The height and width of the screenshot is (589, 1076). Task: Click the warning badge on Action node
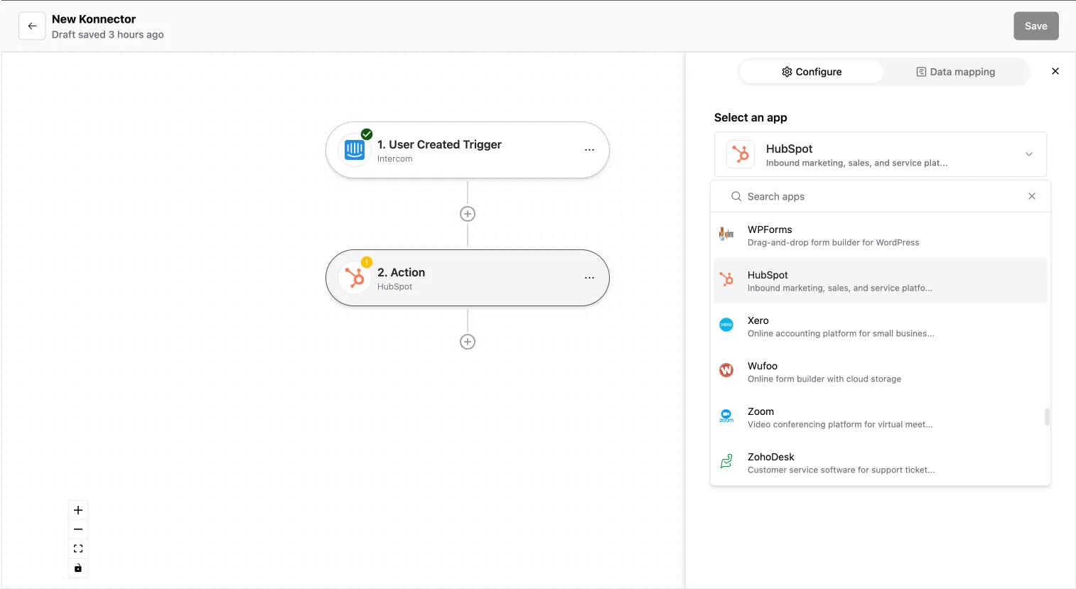click(x=367, y=262)
